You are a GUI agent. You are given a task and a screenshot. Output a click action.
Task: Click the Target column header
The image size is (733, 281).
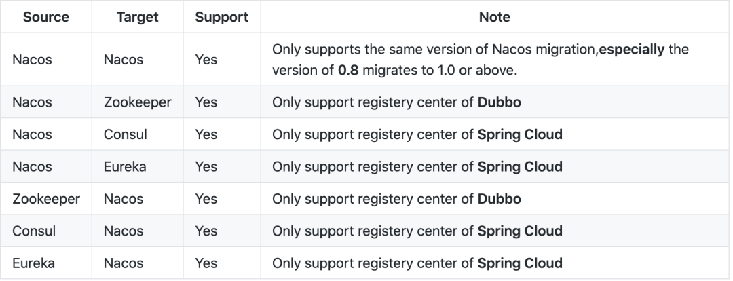[x=137, y=17]
